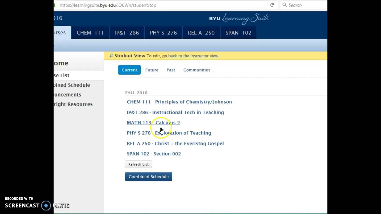This screenshot has width=381, height=214.
Task: Focus the browser Search field
Action: pyautogui.click(x=304, y=5)
